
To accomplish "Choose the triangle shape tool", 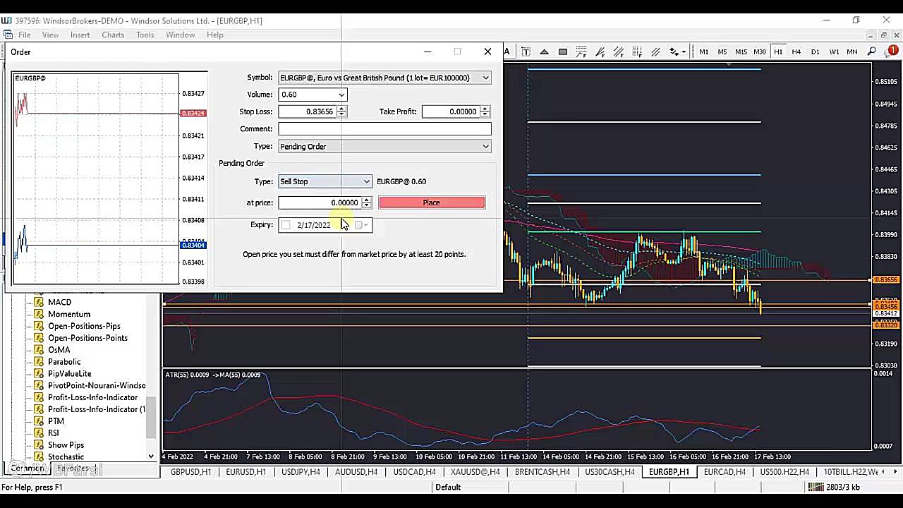I will (544, 52).
